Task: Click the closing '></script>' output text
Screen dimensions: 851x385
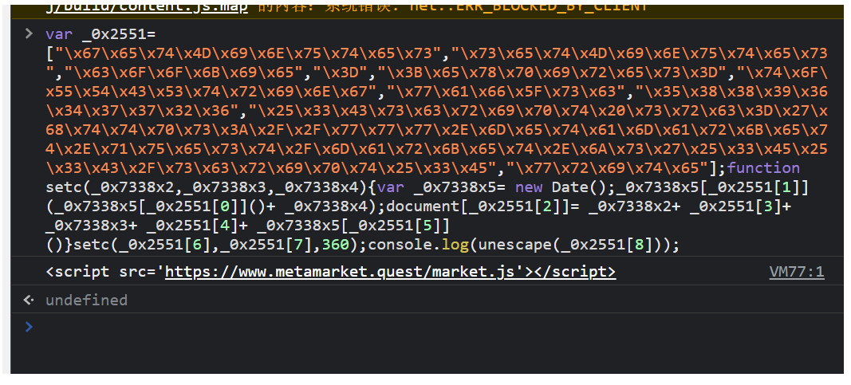Action: tap(569, 271)
